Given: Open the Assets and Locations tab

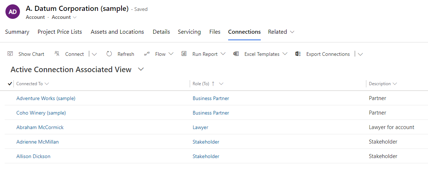Looking at the screenshot, I should [117, 32].
